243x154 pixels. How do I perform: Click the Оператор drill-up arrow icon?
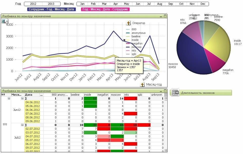[128, 23]
